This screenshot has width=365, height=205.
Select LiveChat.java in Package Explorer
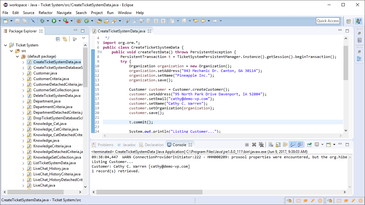point(44,185)
